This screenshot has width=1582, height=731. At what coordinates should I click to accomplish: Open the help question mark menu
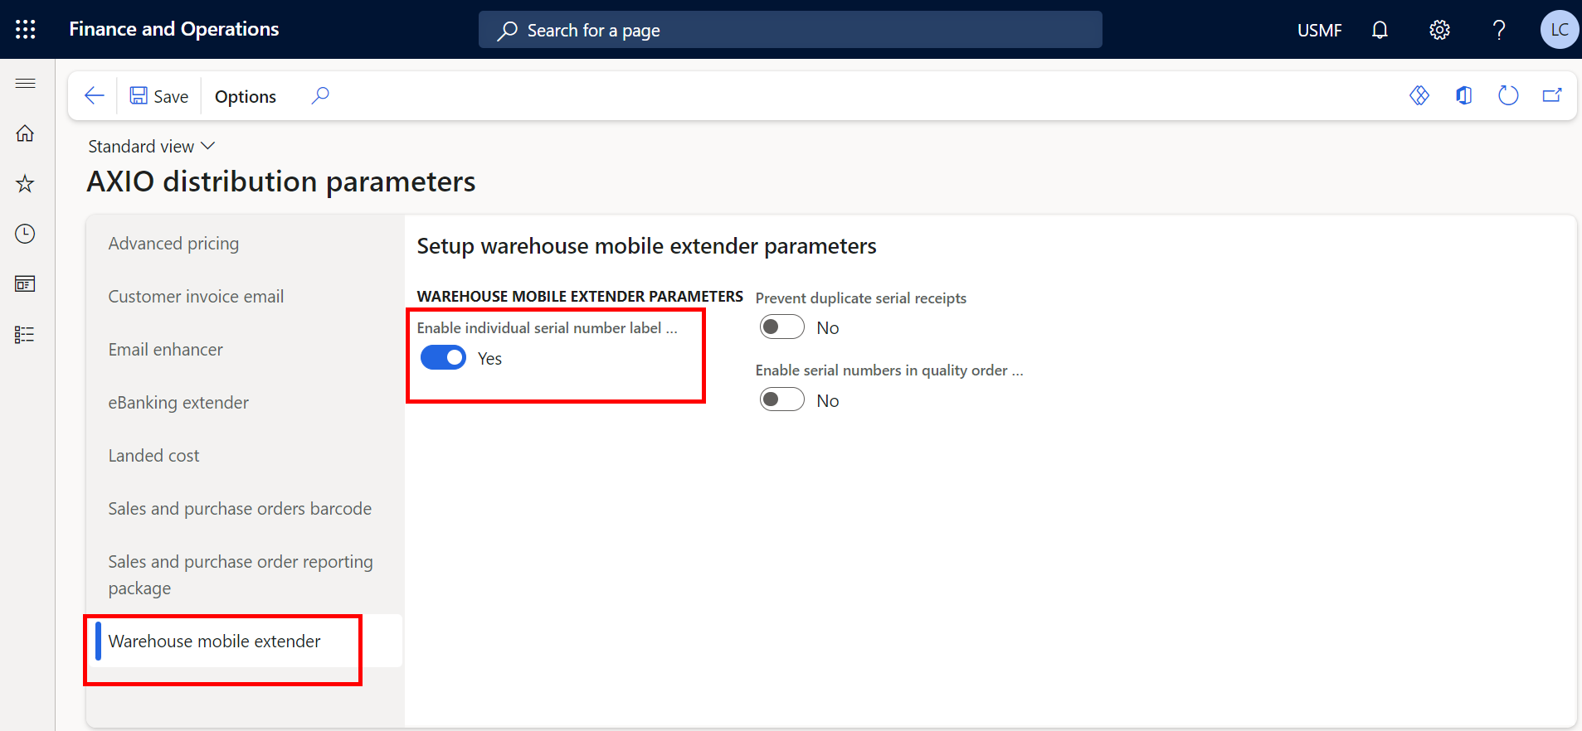click(x=1499, y=30)
